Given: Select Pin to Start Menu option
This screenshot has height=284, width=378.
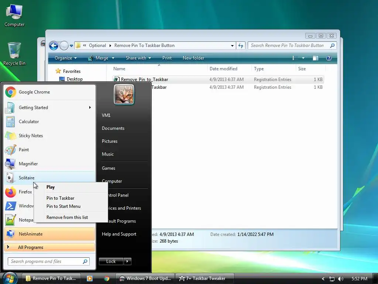Looking at the screenshot, I should [63, 206].
